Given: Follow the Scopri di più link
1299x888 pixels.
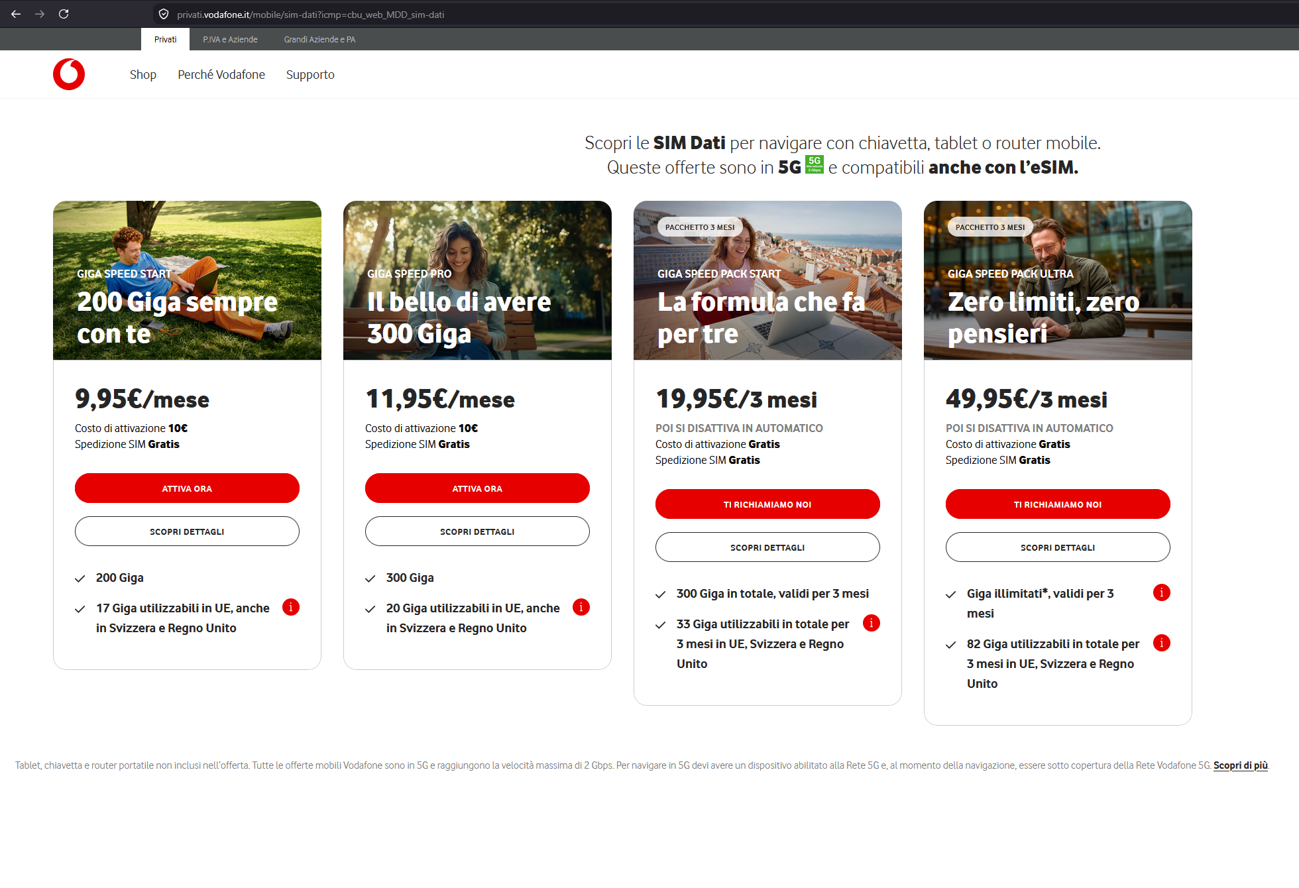Looking at the screenshot, I should coord(1241,765).
